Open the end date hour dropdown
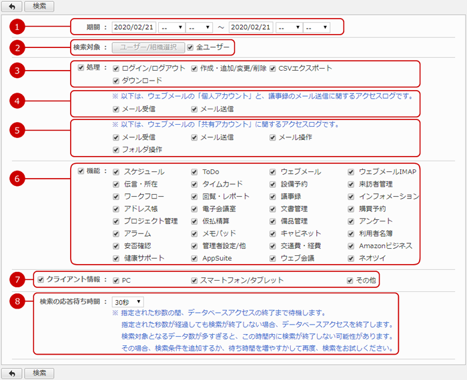This screenshot has height=380, width=467. coord(288,27)
